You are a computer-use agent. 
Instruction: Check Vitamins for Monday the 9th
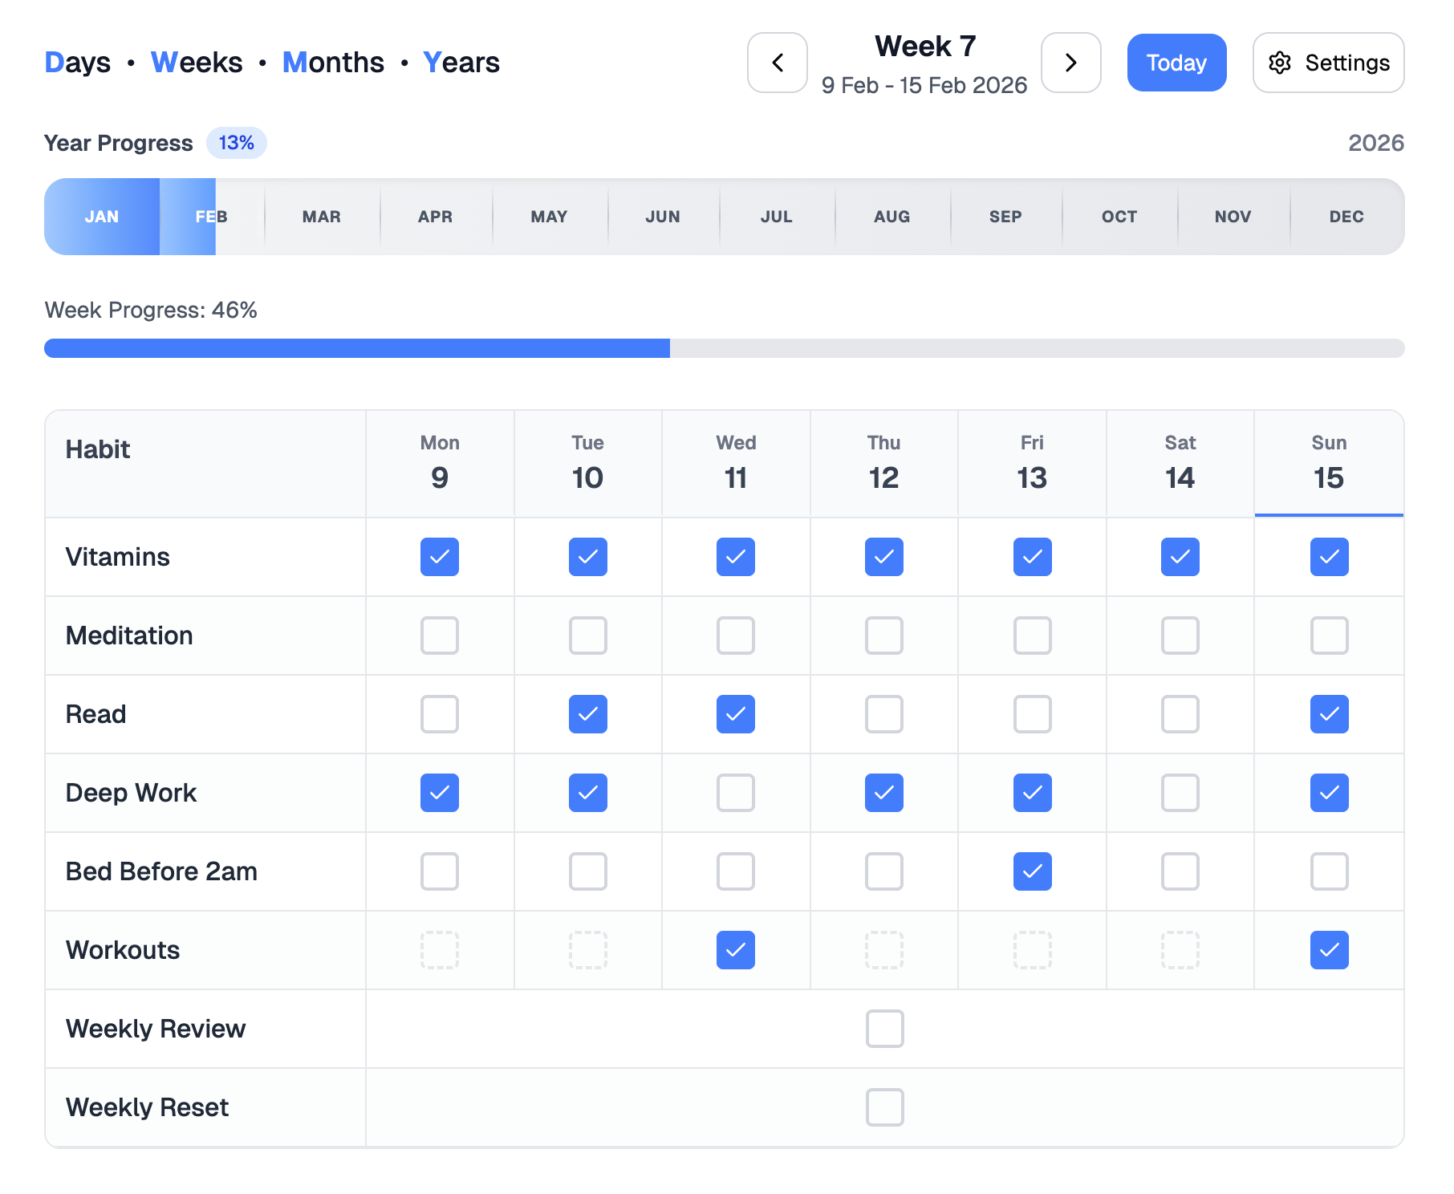[x=439, y=557]
